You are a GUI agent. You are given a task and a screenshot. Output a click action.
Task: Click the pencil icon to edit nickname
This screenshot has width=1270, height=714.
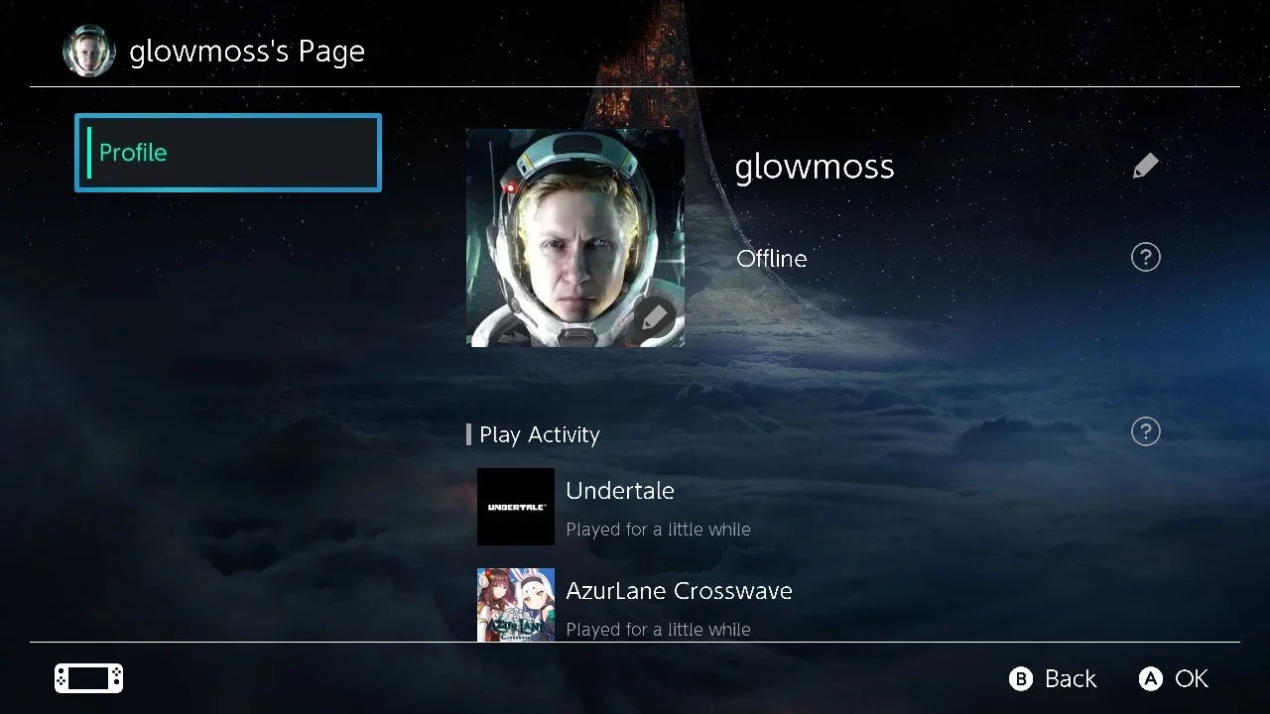pos(1145,165)
